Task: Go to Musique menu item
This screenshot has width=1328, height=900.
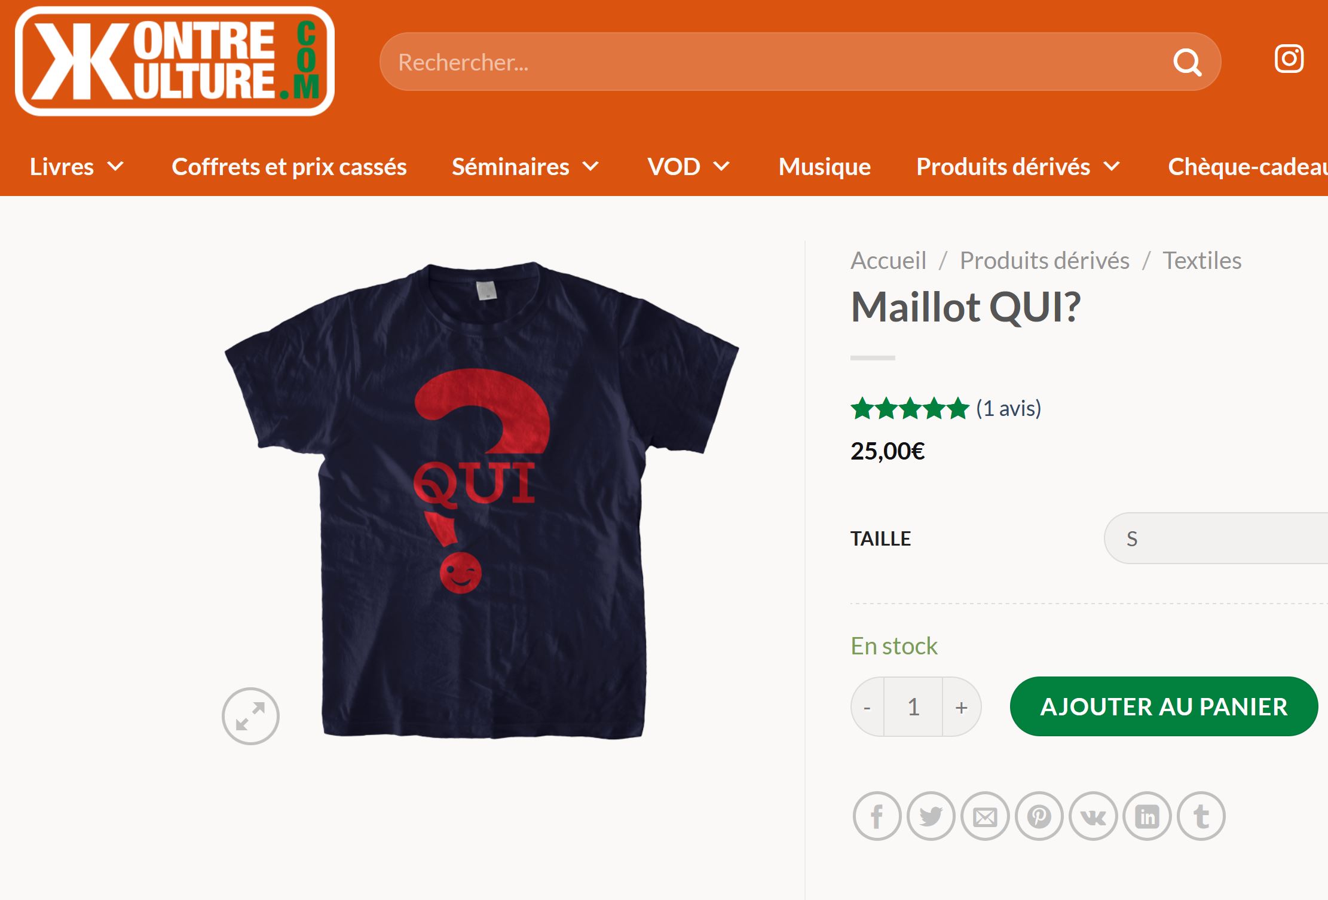Action: 824,167
